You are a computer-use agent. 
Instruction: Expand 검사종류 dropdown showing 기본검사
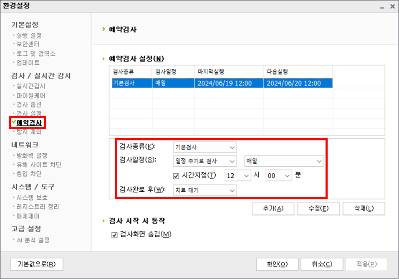(205, 147)
